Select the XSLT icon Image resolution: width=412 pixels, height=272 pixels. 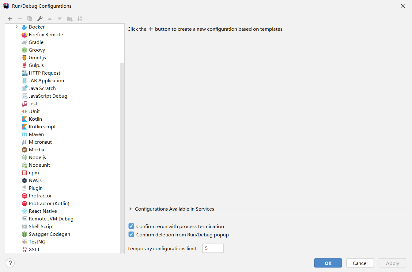[x=25, y=250]
